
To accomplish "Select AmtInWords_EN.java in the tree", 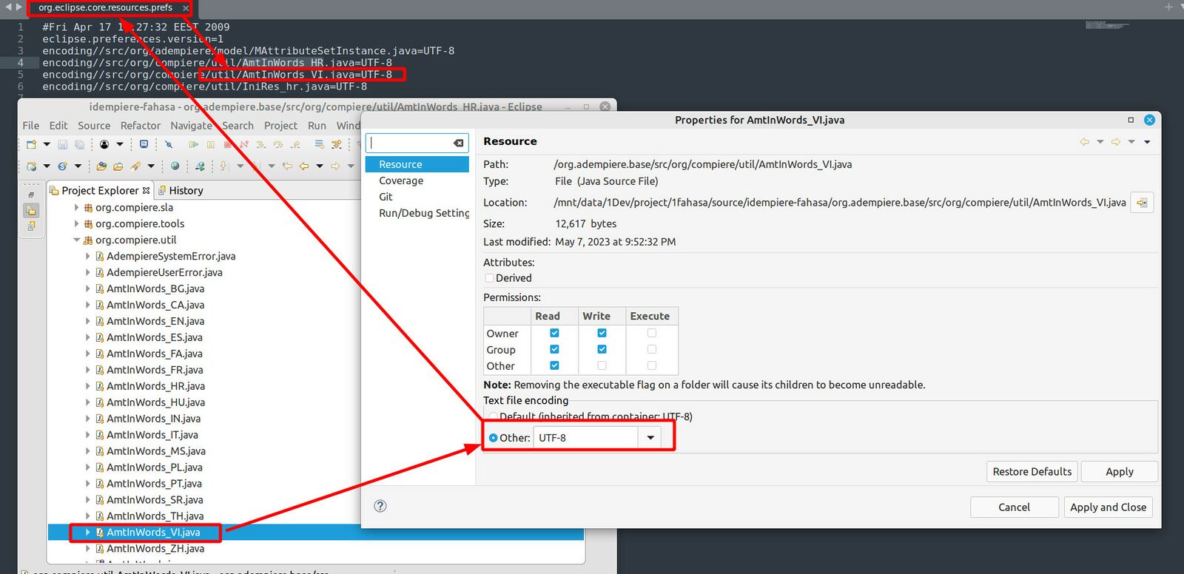I will pyautogui.click(x=155, y=321).
